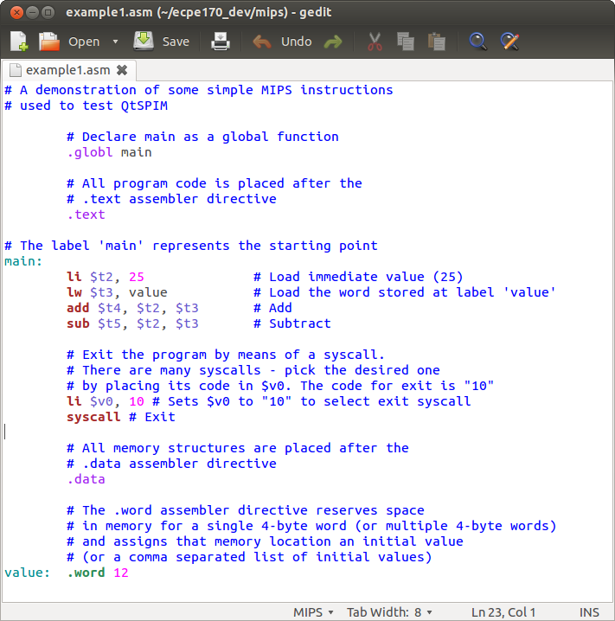The width and height of the screenshot is (615, 621).
Task: Click the Open folder icon
Action: [x=49, y=42]
